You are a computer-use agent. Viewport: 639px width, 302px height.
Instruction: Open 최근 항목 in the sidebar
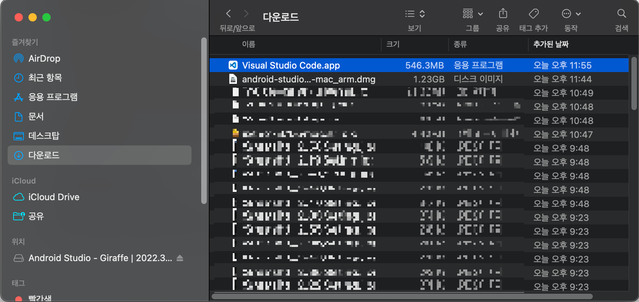tap(99, 78)
